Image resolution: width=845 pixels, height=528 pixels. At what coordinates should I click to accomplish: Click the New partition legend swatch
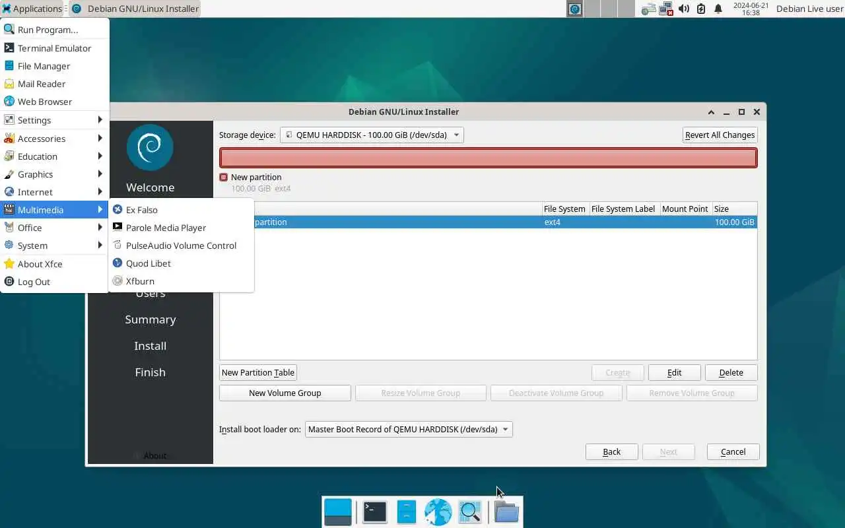224,177
